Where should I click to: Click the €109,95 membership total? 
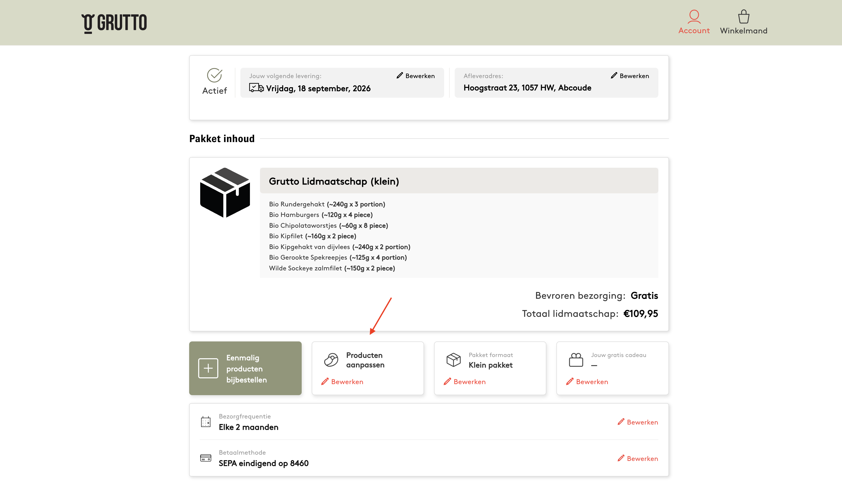[641, 314]
